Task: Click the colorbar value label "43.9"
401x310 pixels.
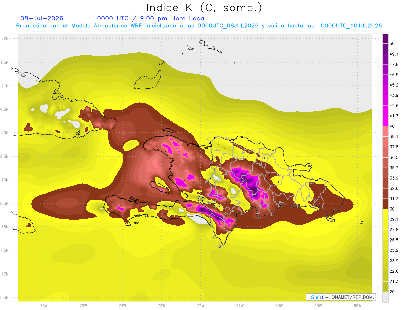Action: click(394, 95)
